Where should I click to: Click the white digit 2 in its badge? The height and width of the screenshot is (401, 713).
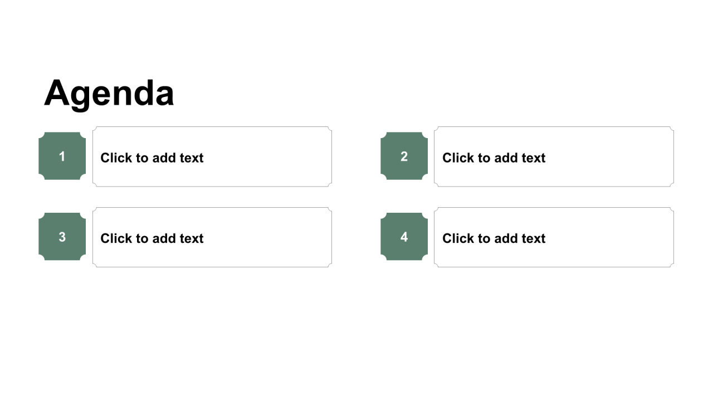pyautogui.click(x=404, y=157)
